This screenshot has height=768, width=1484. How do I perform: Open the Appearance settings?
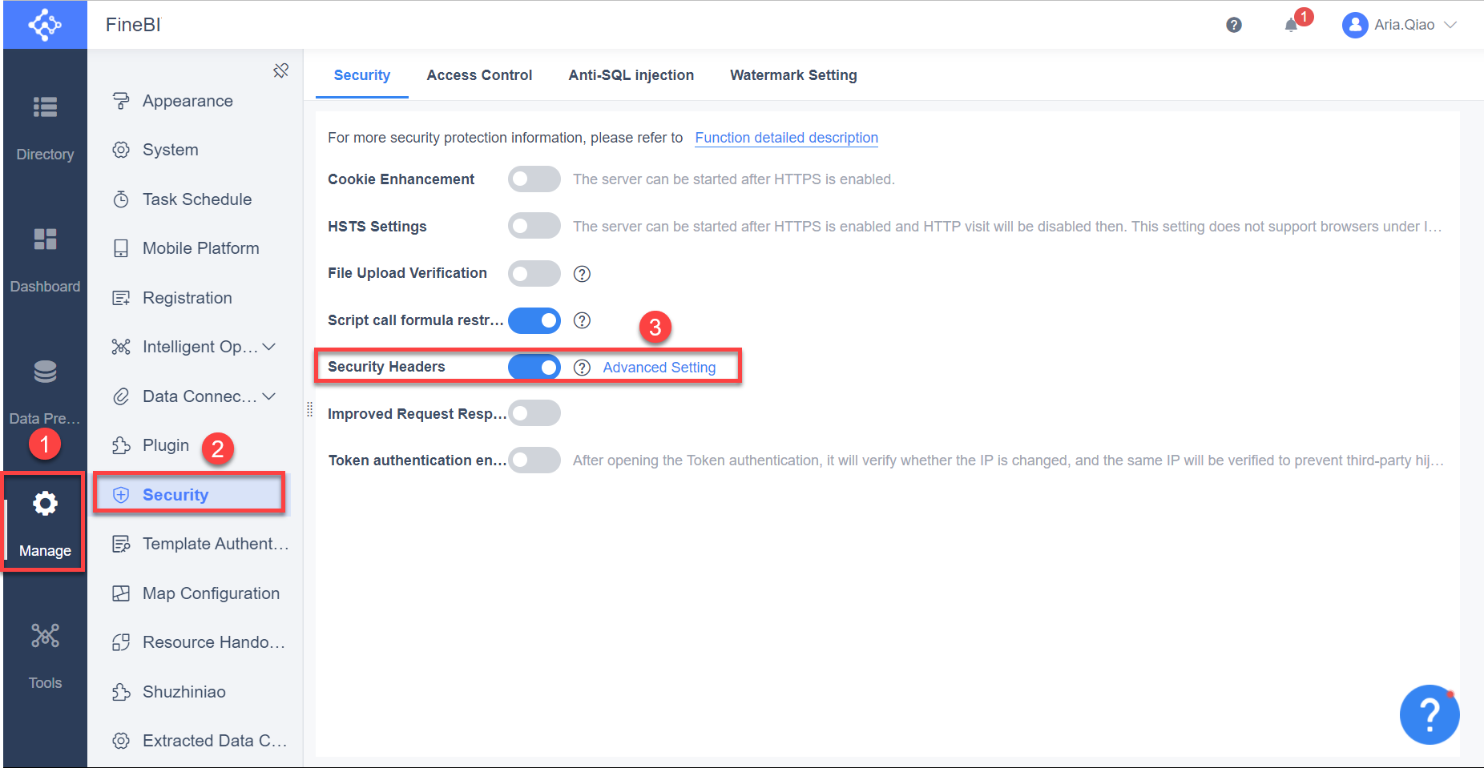click(x=187, y=100)
